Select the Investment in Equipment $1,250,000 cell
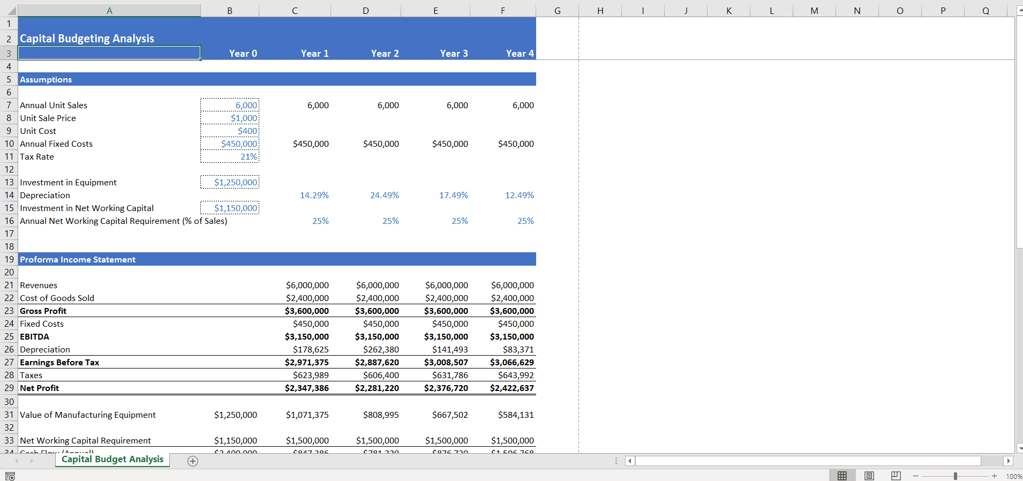1023x481 pixels. pyautogui.click(x=230, y=182)
